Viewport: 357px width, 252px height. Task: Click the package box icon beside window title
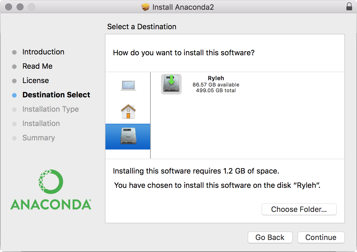pos(146,7)
